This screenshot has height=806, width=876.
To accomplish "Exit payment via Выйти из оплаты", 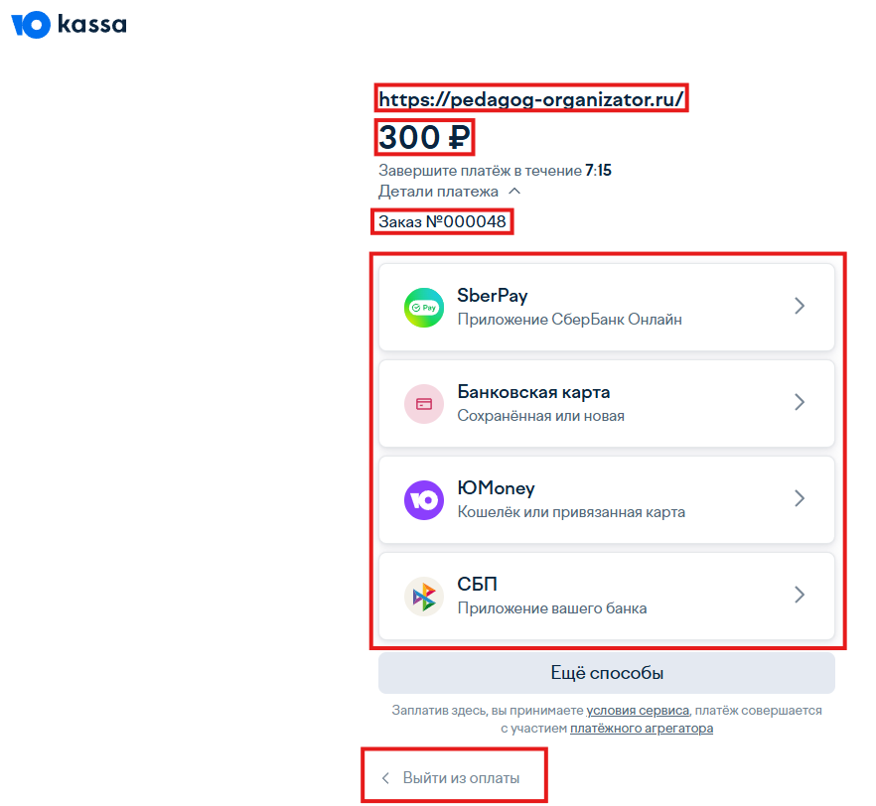I will pos(461,778).
